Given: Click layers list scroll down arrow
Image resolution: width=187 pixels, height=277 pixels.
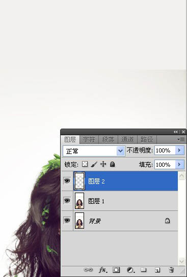Looking at the screenshot, I should click(181, 261).
